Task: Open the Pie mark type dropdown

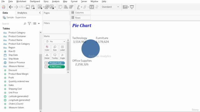Action: (x=55, y=41)
